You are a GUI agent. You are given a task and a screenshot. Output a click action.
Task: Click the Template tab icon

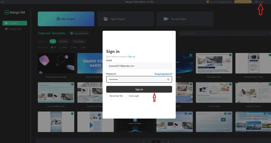[x=6, y=23]
